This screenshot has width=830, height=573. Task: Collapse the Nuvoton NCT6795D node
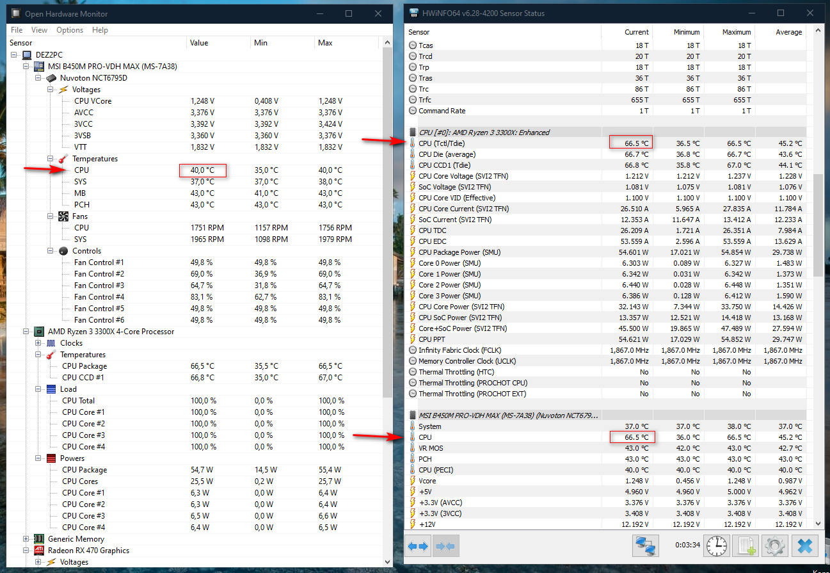[x=38, y=78]
